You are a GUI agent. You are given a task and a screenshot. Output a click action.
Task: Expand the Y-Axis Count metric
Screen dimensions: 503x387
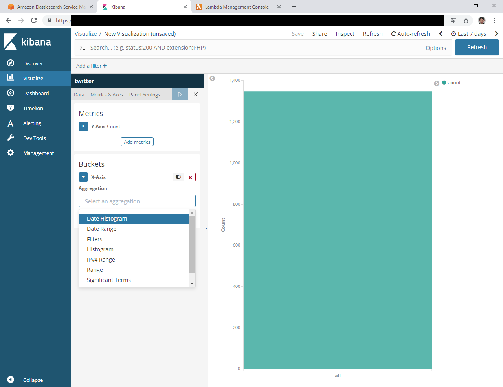(83, 126)
